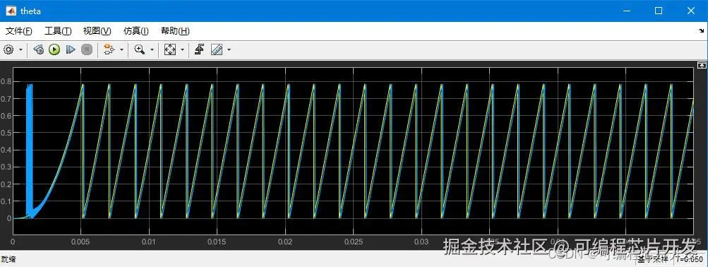Toggle the cursor measurements ruler icon
The height and width of the screenshot is (267, 708).
[x=217, y=49]
